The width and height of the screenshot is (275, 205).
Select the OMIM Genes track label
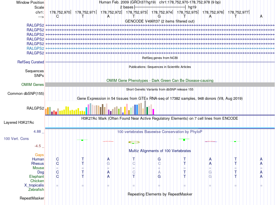(33, 85)
